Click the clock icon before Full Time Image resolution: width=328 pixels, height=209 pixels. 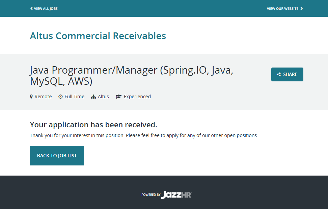[x=60, y=97]
